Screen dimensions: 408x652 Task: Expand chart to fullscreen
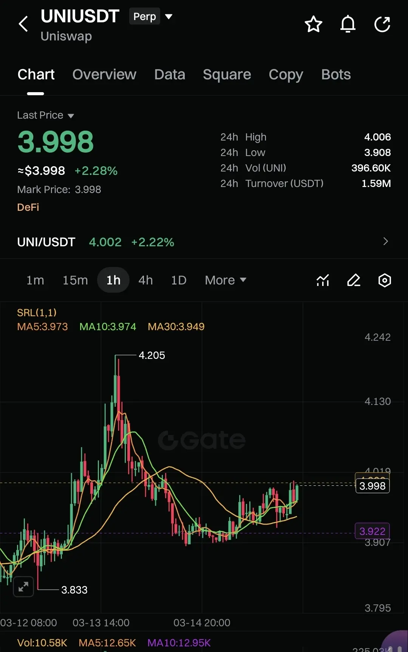23,587
